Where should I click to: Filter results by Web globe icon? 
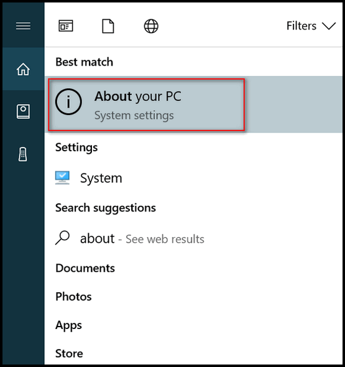[151, 26]
